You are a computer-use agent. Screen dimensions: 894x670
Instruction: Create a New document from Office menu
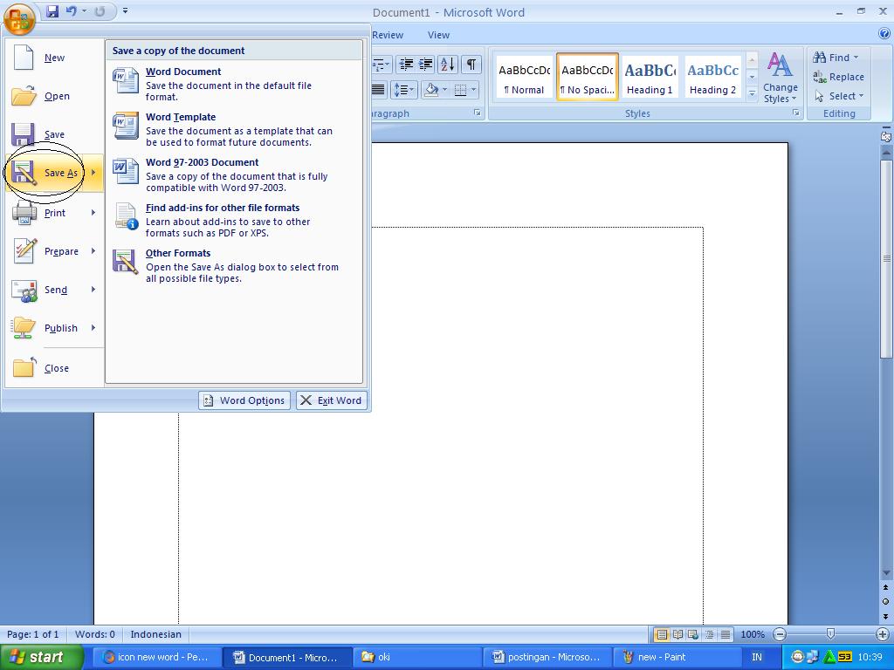click(54, 58)
